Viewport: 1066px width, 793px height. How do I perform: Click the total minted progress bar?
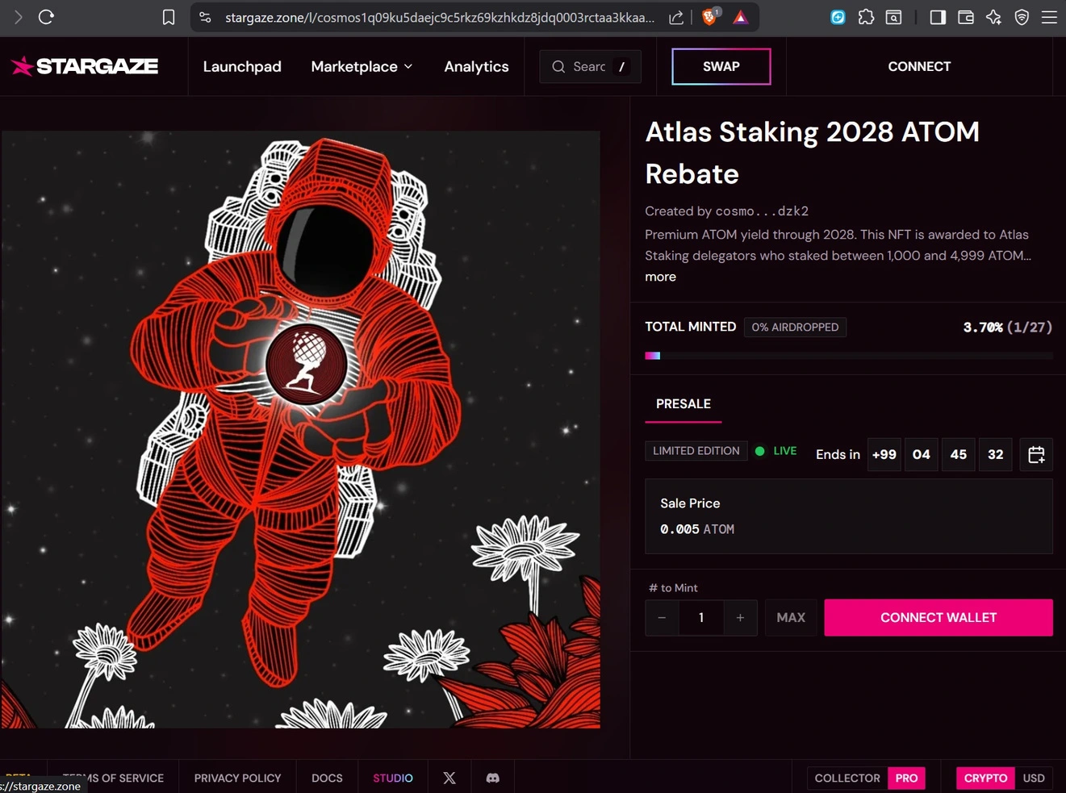[849, 356]
